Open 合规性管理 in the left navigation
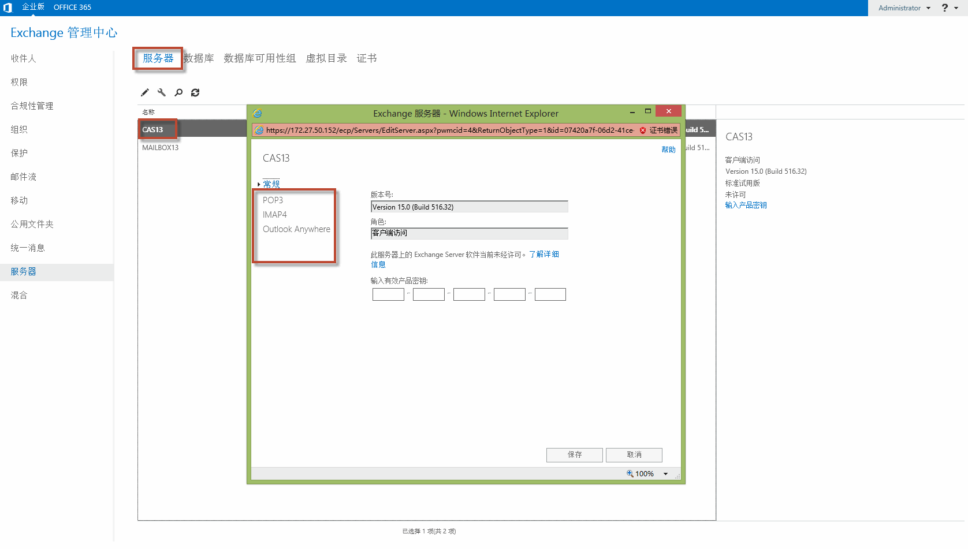Screen dimensions: 968x549 [x=32, y=106]
